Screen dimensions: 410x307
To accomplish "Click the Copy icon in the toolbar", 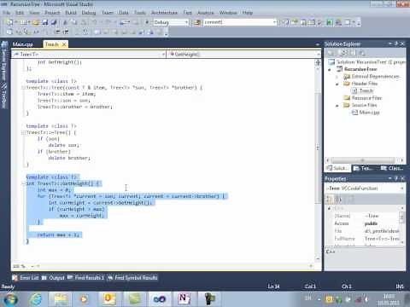I will tap(74, 22).
